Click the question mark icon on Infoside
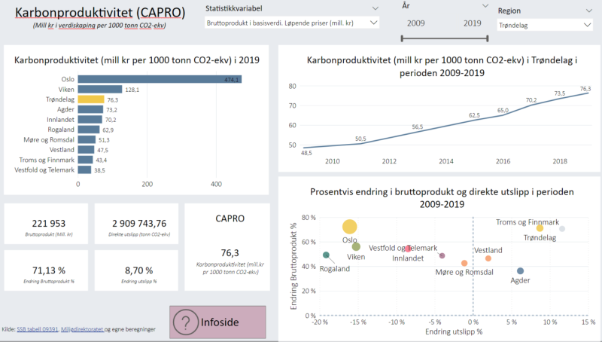Screen dimensions: 602x342 pos(185,322)
